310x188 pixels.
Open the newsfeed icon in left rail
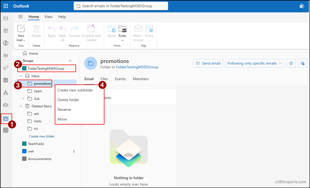point(6,80)
